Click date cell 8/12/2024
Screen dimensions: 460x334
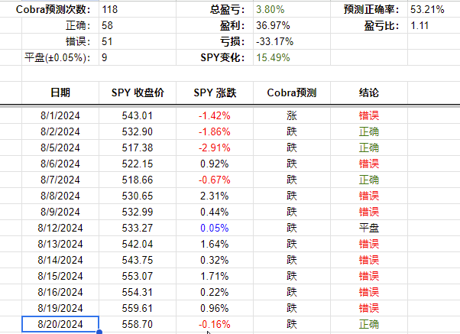pos(60,228)
